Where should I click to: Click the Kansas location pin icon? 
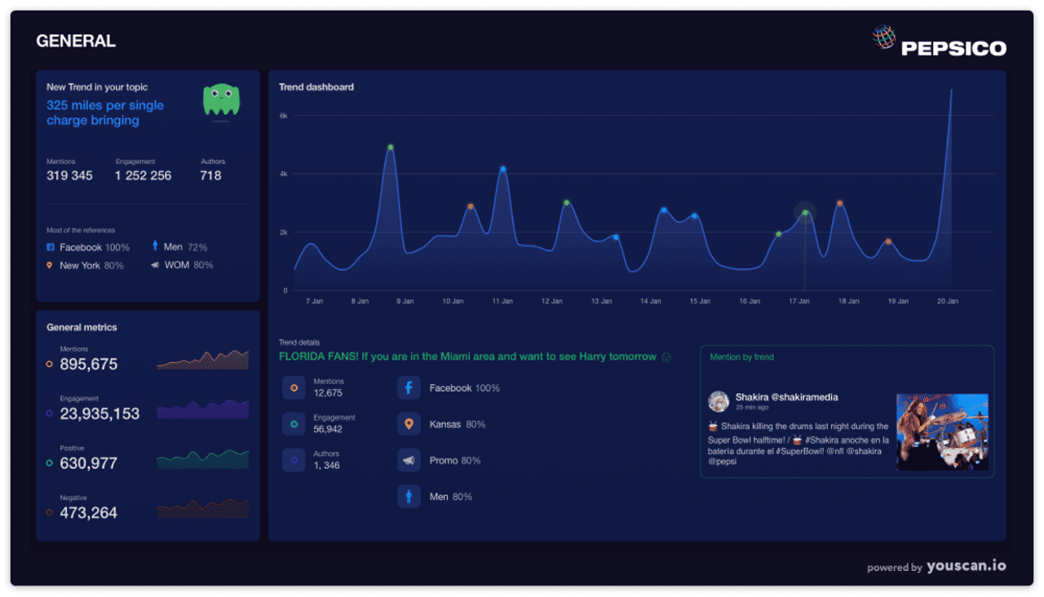[409, 424]
